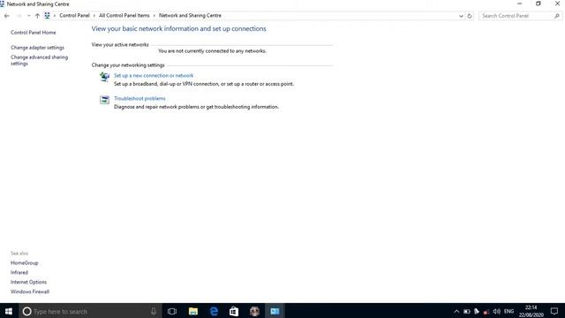The image size is (565, 318).
Task: Open the recent locations dropdown arrow
Action: pyautogui.click(x=29, y=16)
